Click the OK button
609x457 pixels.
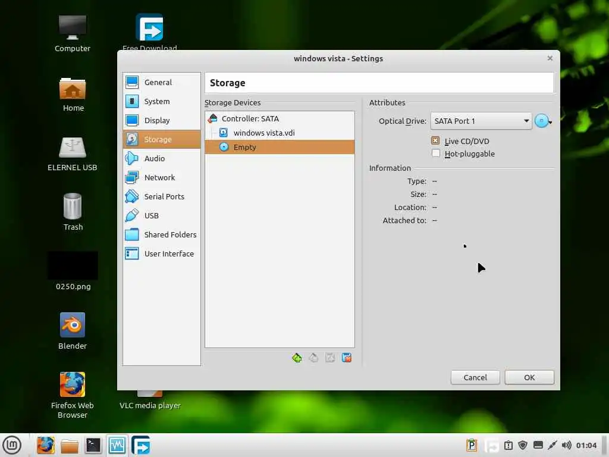point(529,377)
